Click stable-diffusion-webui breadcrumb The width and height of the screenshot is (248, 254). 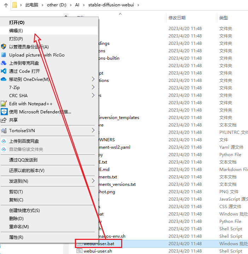111,5
